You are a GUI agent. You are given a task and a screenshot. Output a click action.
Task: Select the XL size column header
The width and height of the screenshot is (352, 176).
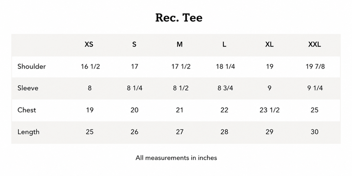pos(269,44)
